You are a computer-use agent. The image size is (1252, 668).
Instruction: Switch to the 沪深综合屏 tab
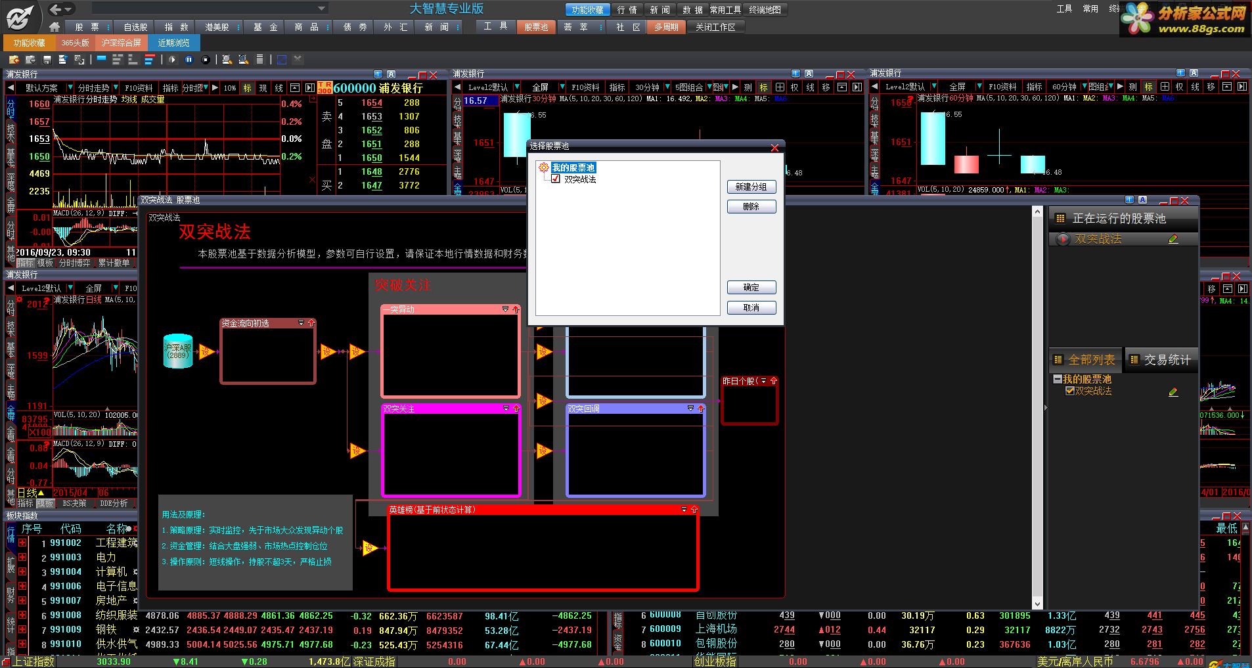122,43
